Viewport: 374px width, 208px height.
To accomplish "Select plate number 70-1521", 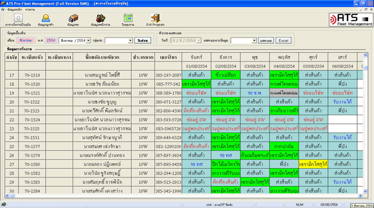I will [32, 93].
